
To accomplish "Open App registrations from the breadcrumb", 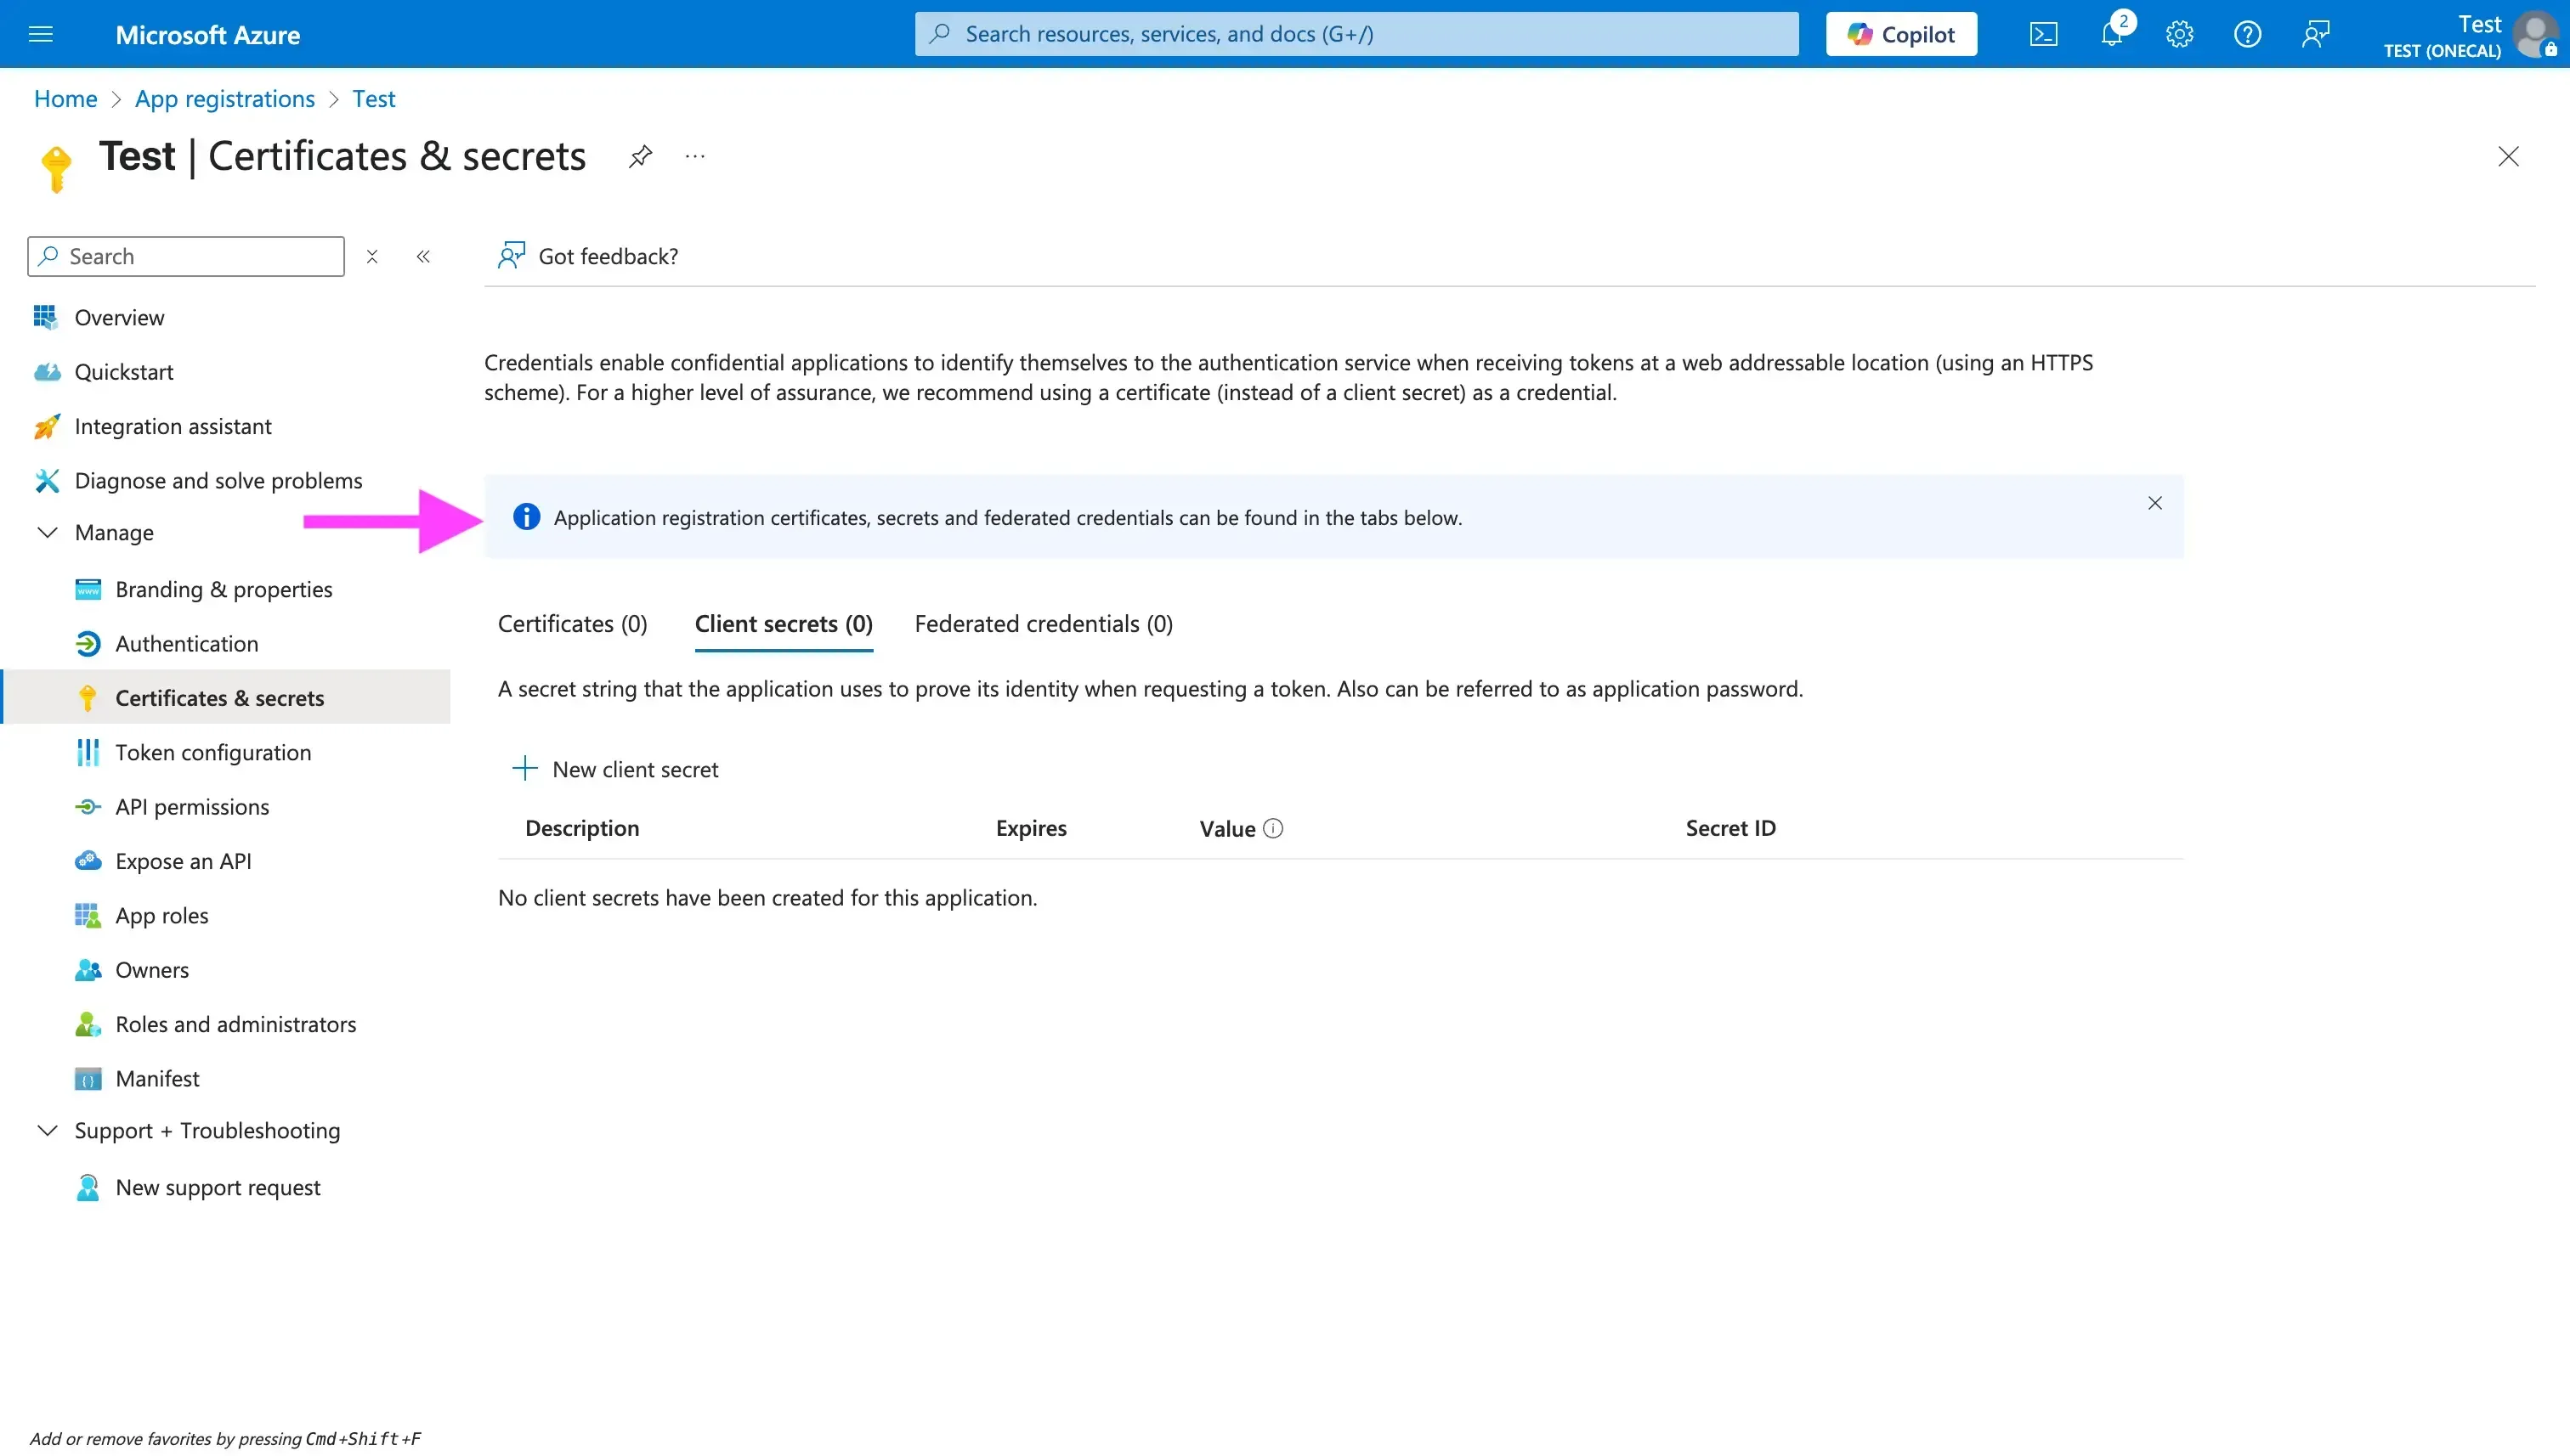I will click(224, 98).
